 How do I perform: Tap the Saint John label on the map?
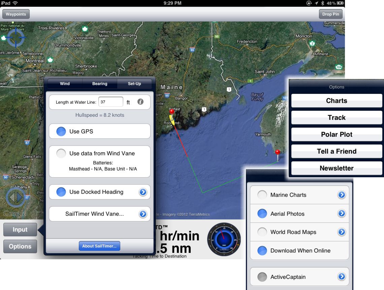pos(264,72)
